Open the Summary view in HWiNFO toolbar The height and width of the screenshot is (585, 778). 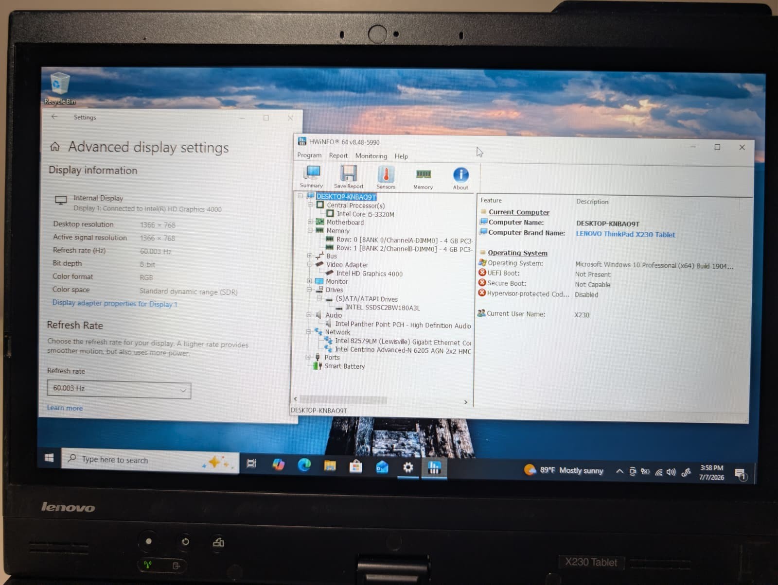(312, 177)
